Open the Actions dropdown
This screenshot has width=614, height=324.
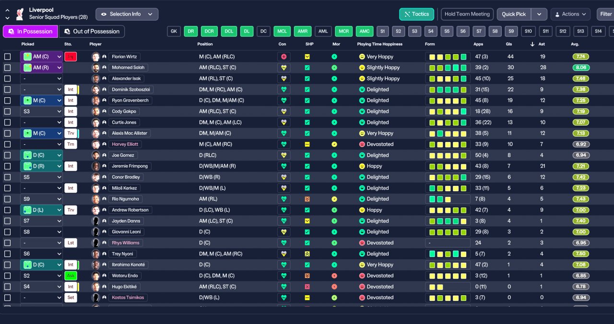(x=570, y=14)
